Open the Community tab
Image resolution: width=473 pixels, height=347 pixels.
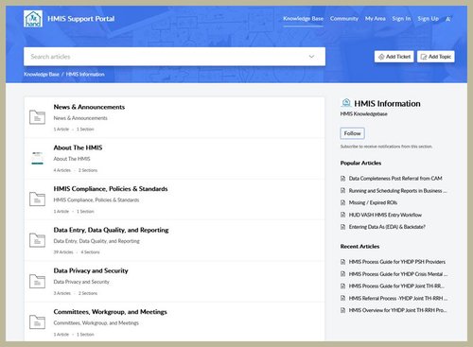tap(344, 19)
